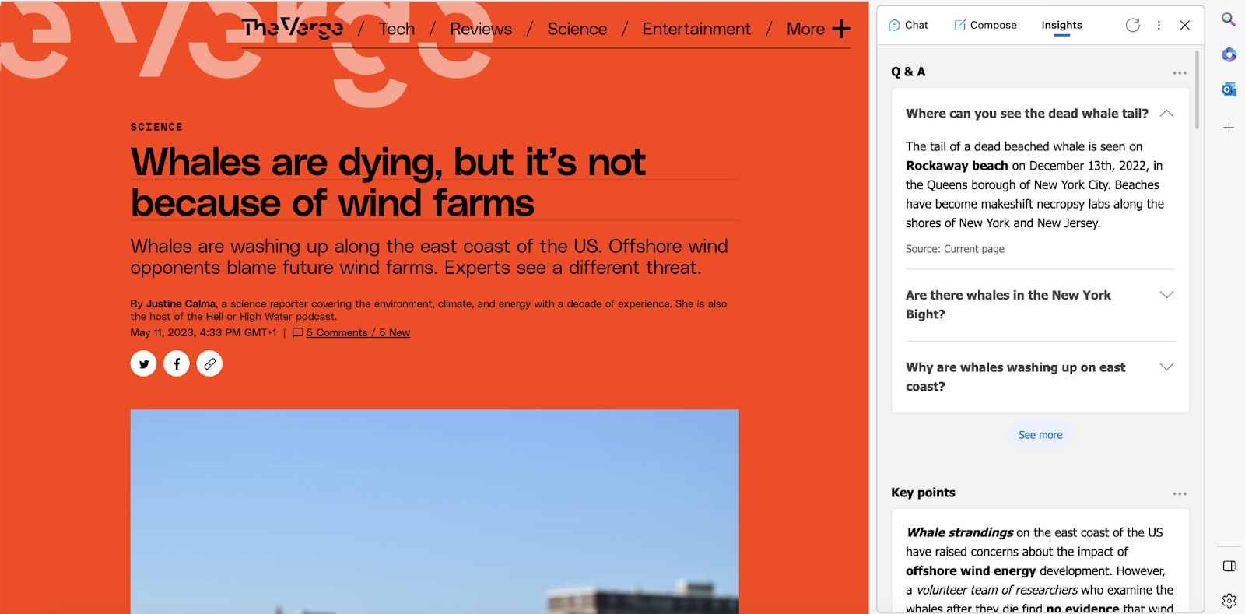The height and width of the screenshot is (614, 1245).
Task: Open sidebar settings gear
Action: click(x=1229, y=600)
